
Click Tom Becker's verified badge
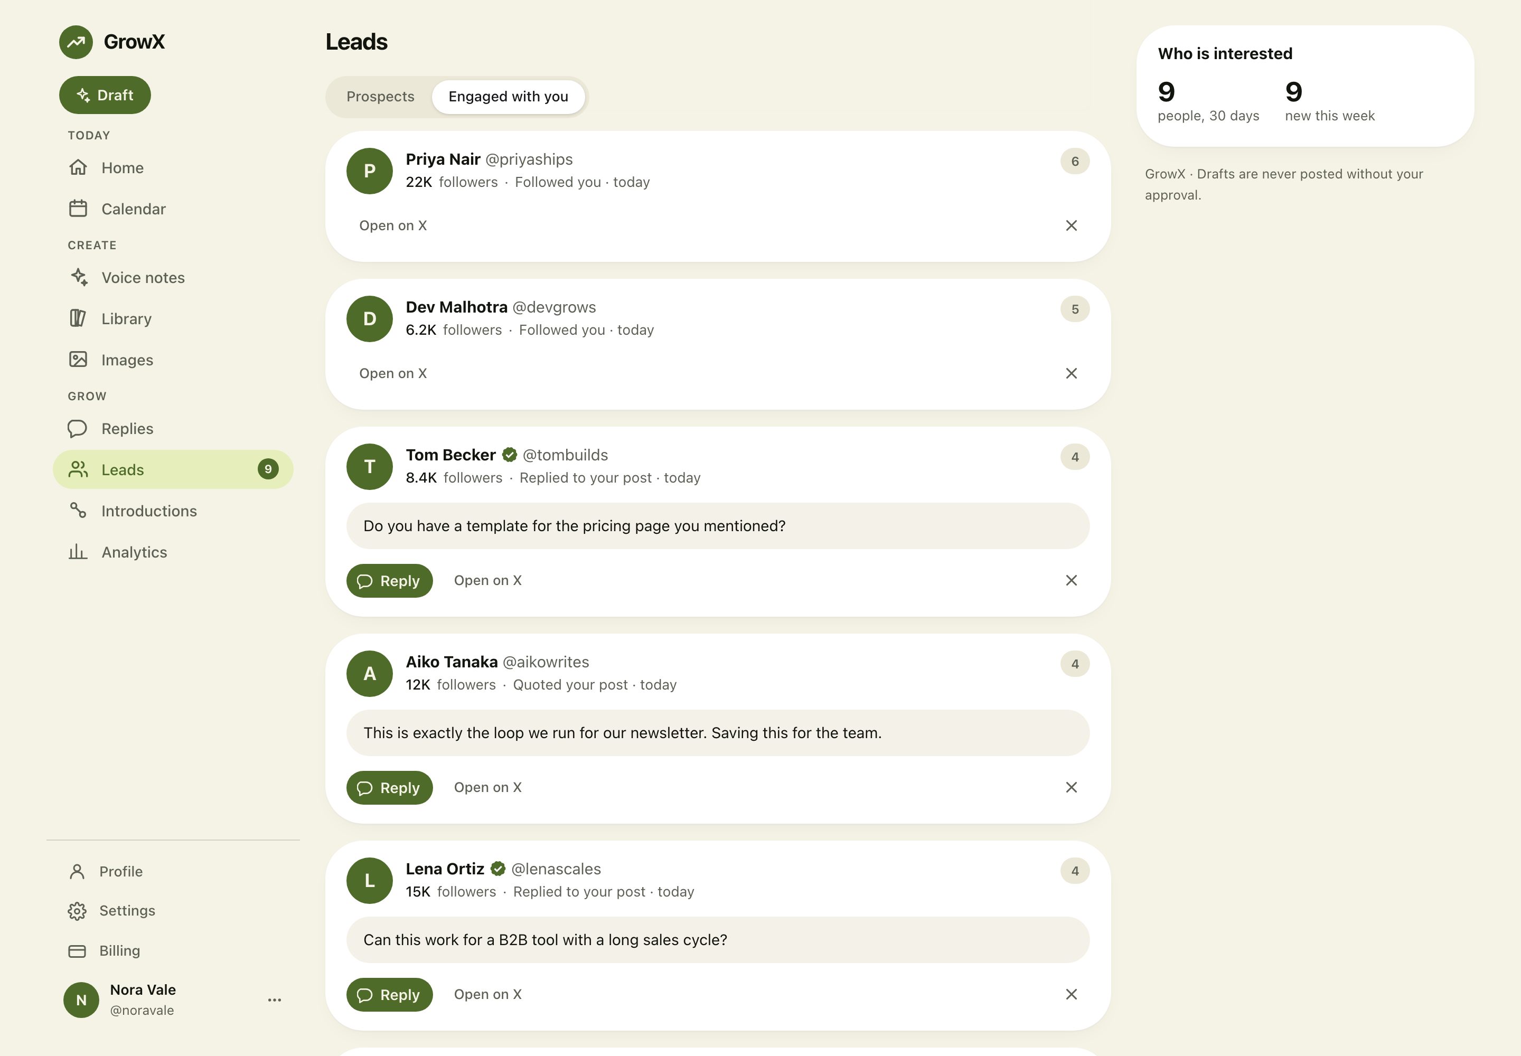click(509, 455)
